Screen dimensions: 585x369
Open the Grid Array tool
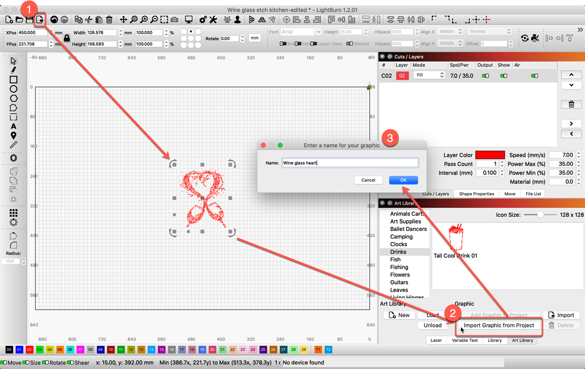[14, 213]
